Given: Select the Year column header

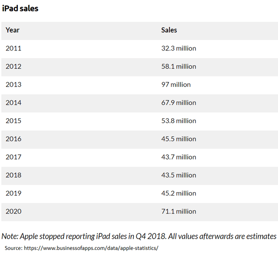Looking at the screenshot, I should click(x=13, y=30).
